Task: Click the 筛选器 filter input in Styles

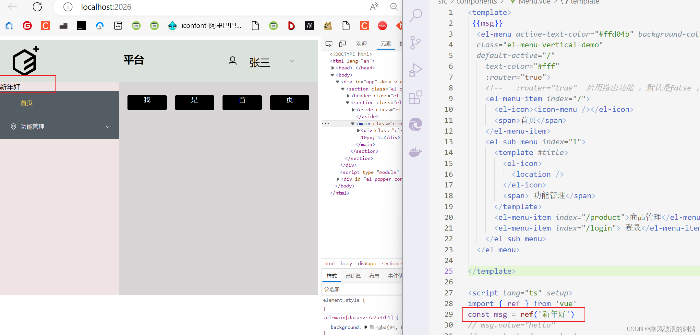Action: pyautogui.click(x=362, y=289)
